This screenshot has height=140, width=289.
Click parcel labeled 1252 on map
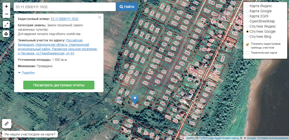click(x=168, y=117)
